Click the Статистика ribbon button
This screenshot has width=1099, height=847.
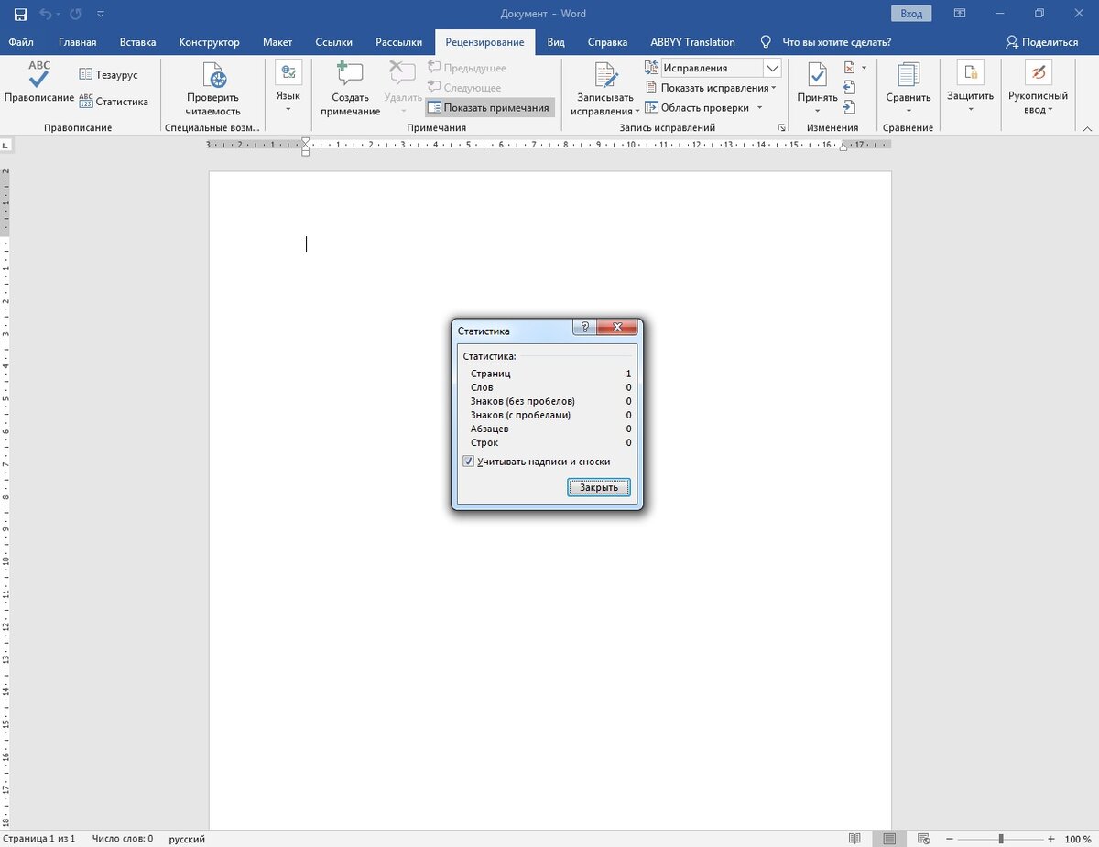114,102
